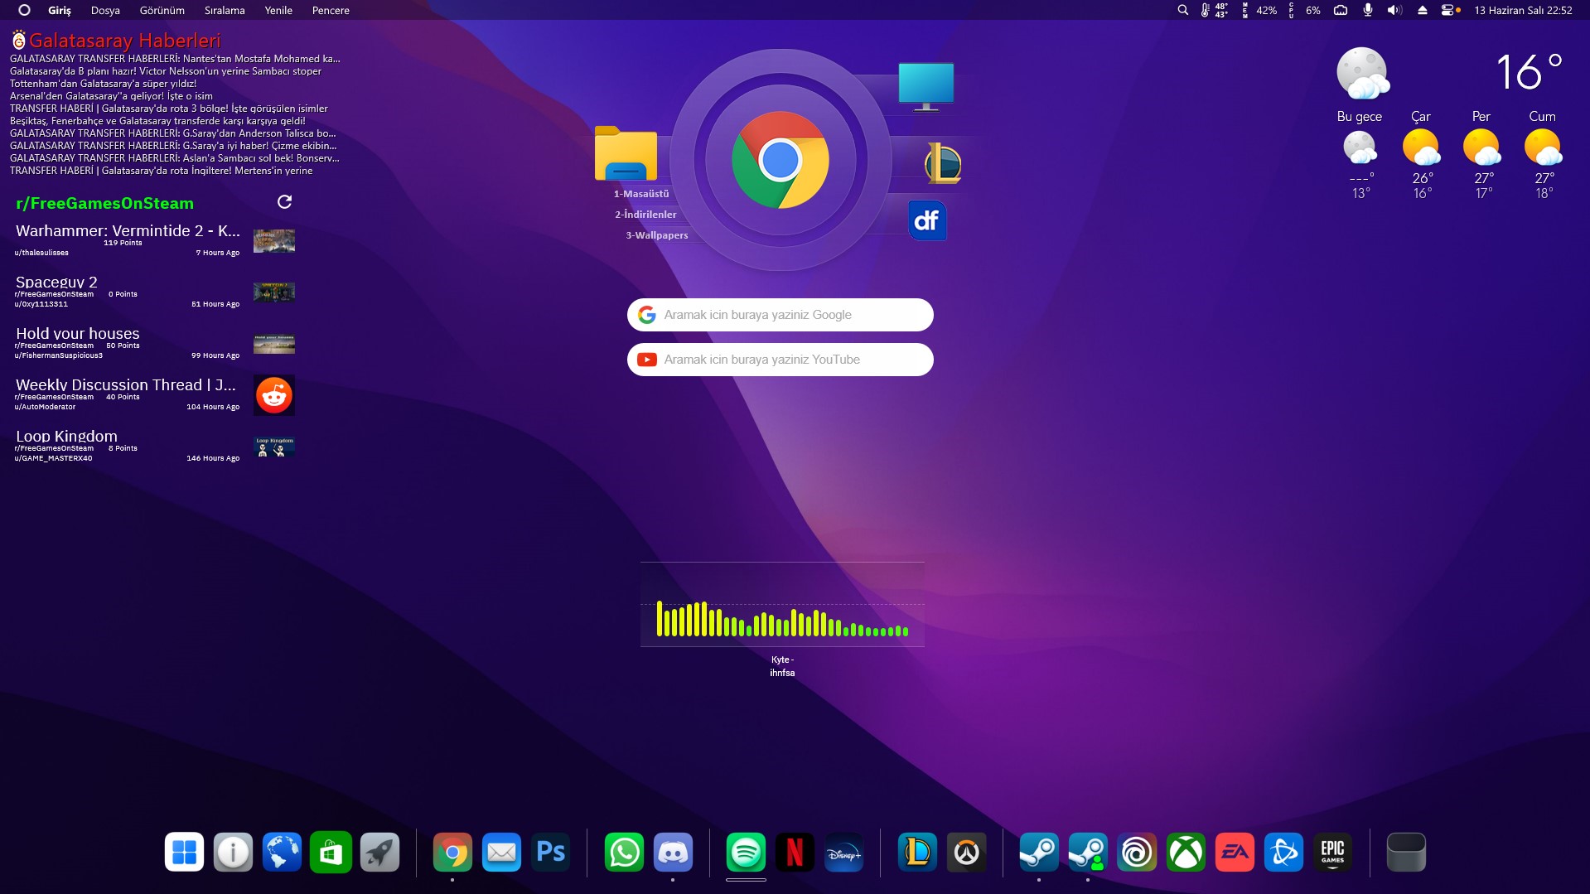Open the Giriş menu
The height and width of the screenshot is (894, 1590).
60,11
